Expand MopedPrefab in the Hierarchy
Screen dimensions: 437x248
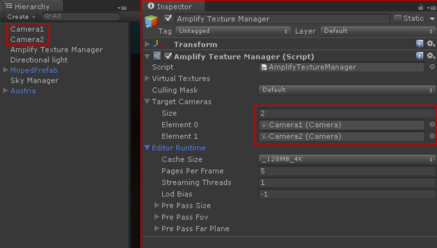coord(5,70)
